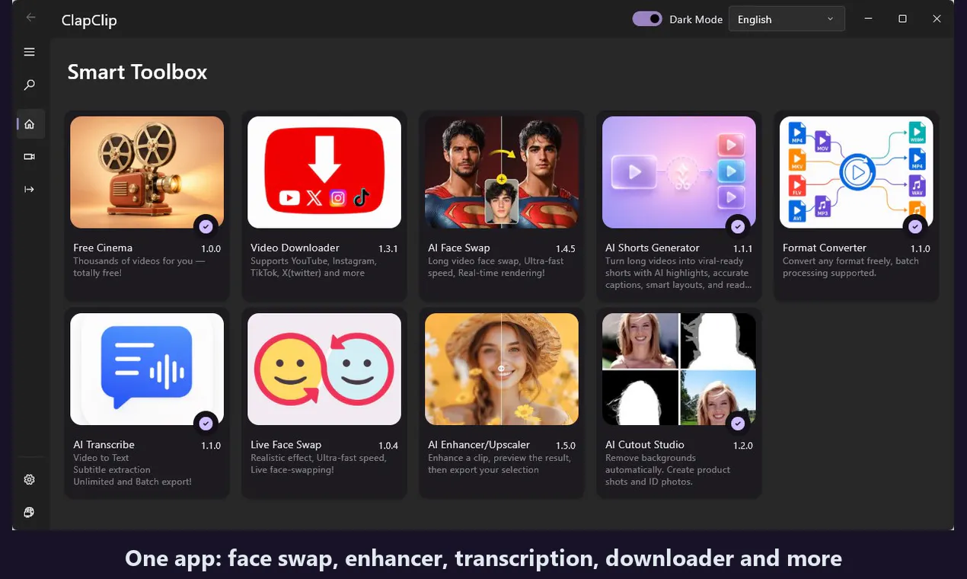Click the back arrow in title bar
This screenshot has width=967, height=579.
(x=30, y=18)
